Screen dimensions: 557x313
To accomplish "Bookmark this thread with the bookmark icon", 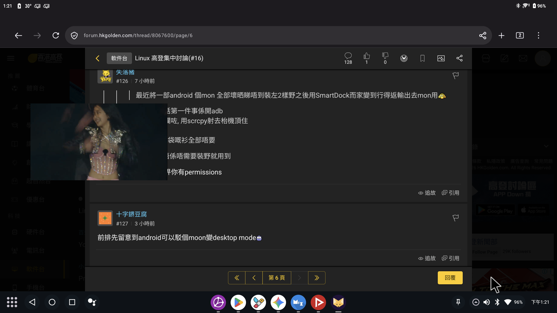I will pos(422,58).
